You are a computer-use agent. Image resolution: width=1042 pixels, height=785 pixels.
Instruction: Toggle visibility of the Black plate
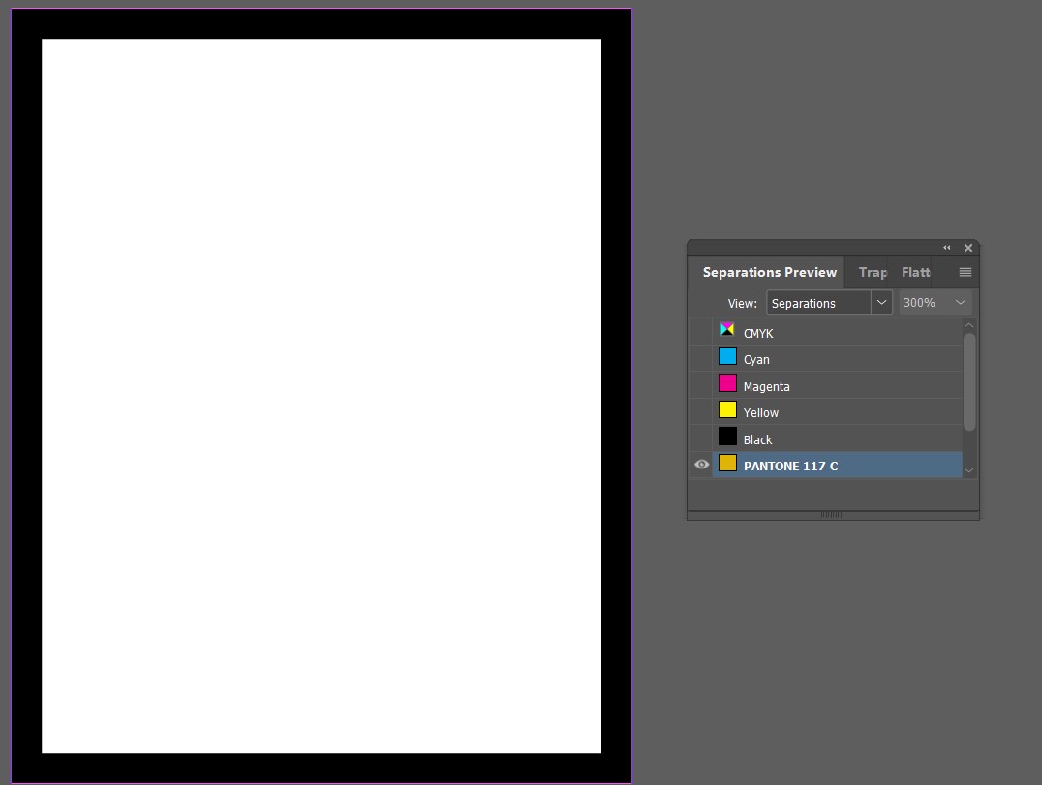pos(701,438)
